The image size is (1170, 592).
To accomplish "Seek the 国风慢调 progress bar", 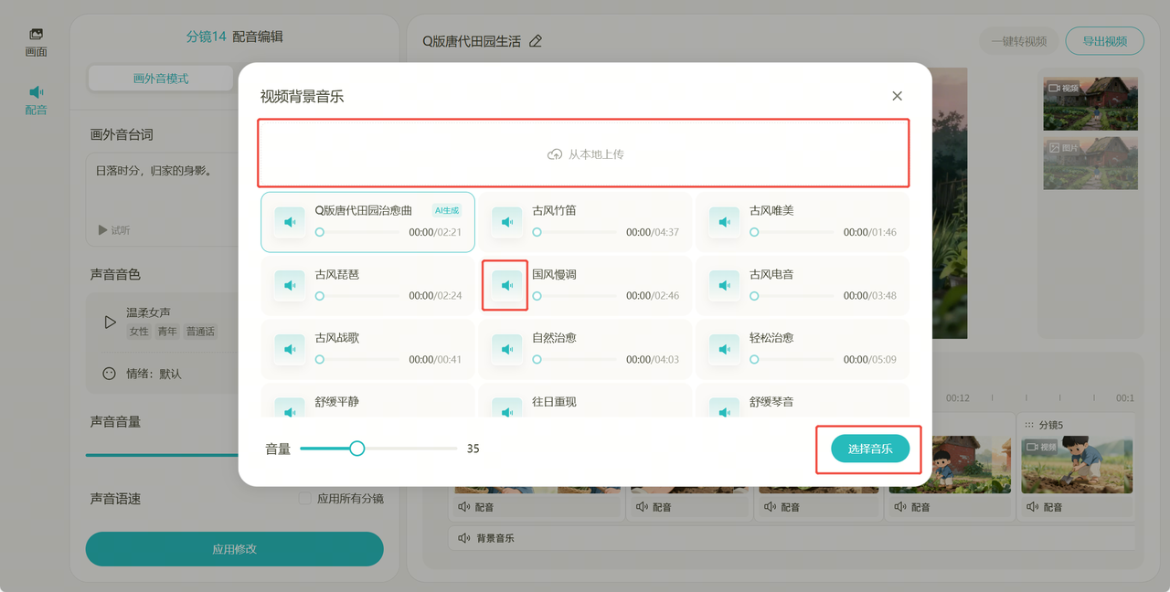I will coord(575,296).
